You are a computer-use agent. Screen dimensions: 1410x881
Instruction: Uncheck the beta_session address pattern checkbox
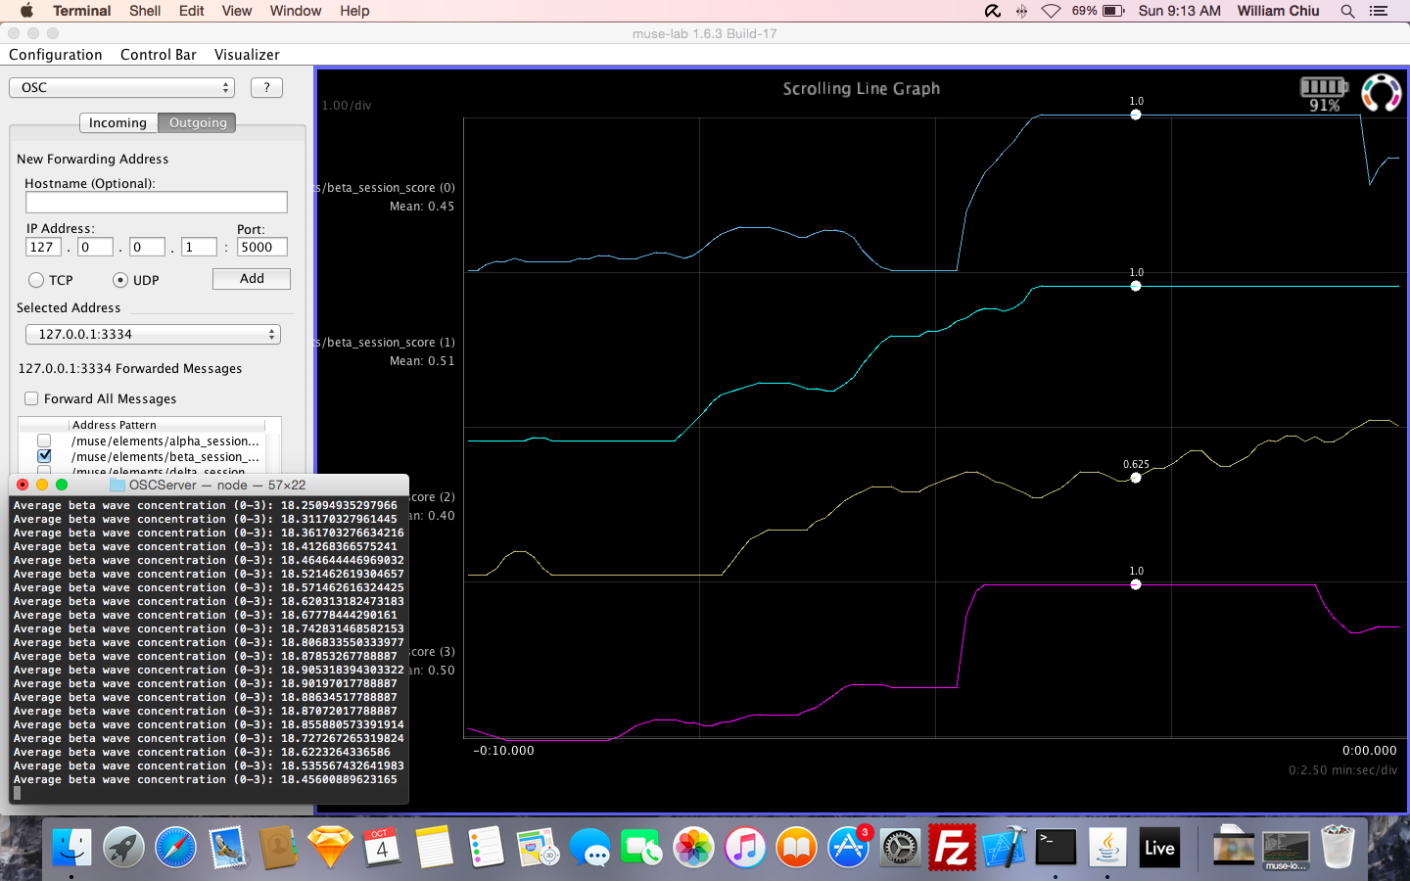click(44, 456)
